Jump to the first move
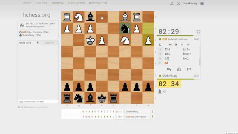Image resolution: width=238 pixels, height=134 pixels. [170, 45]
